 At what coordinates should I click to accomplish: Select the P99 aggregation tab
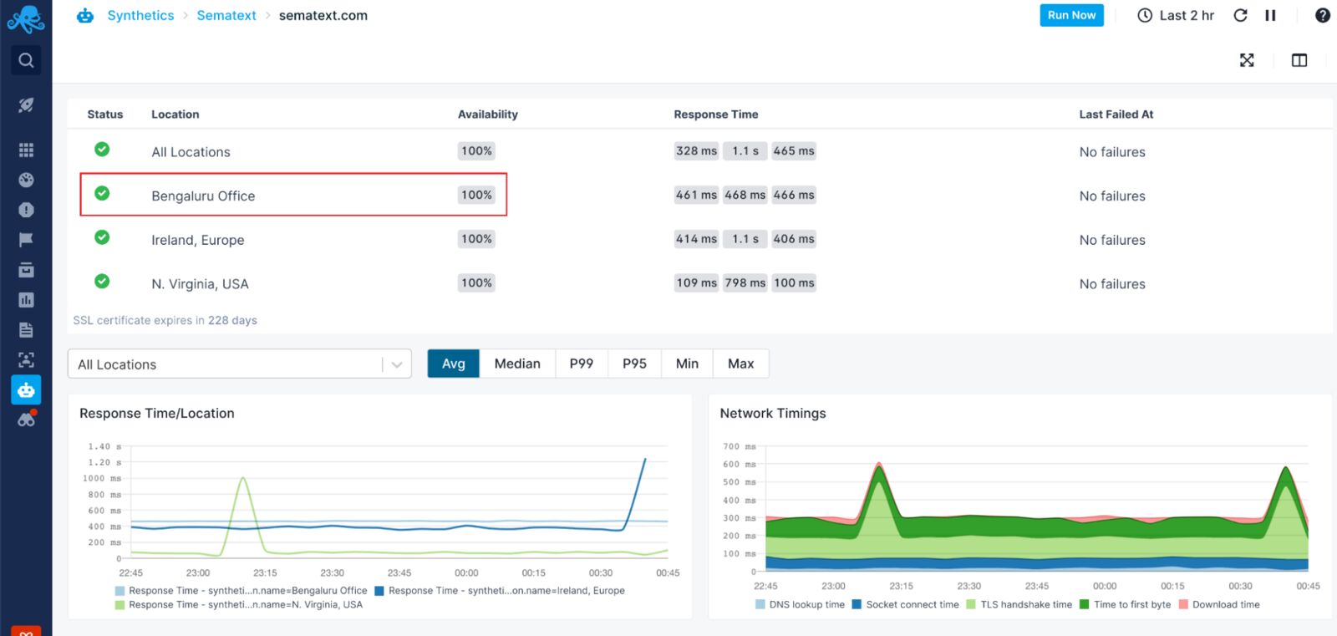pos(582,364)
